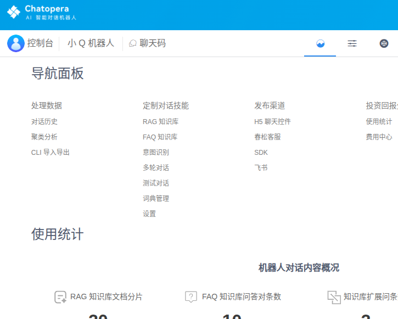Open 春松客服 channel link
The image size is (398, 319).
[267, 137]
